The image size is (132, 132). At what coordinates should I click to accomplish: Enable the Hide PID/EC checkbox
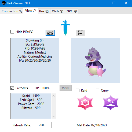[x=12, y=32]
